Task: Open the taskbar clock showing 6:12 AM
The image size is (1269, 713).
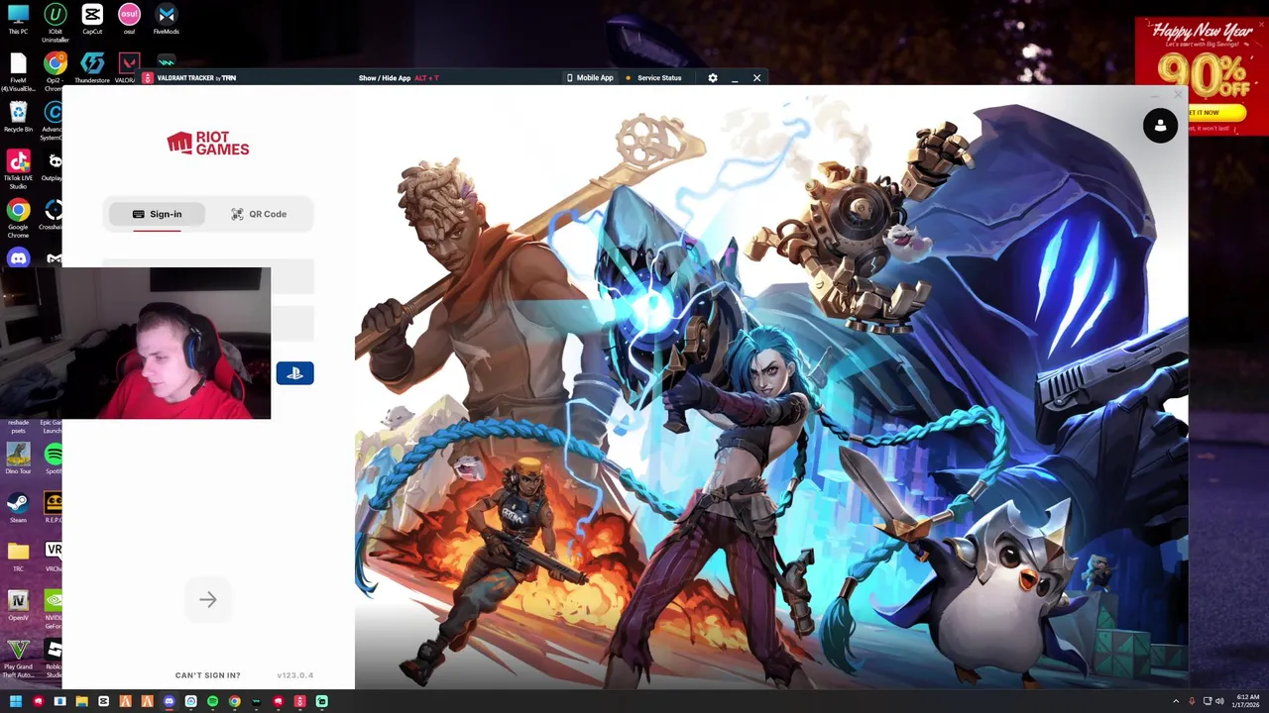Action: [x=1247, y=701]
